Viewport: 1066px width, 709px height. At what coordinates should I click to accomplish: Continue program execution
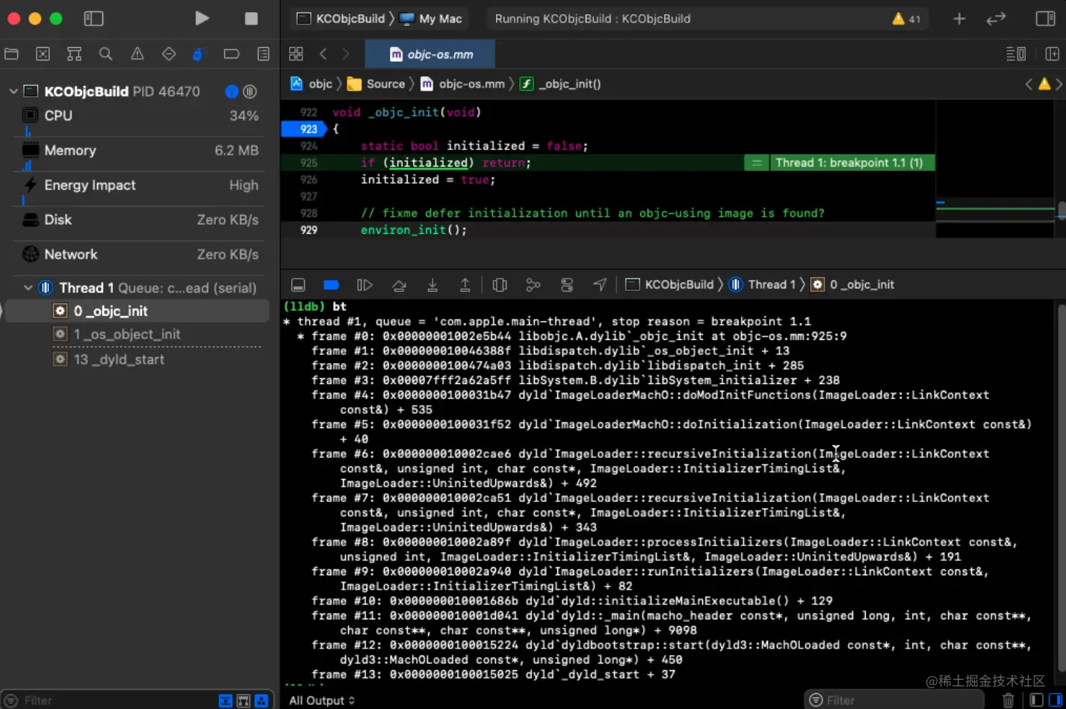coord(365,285)
